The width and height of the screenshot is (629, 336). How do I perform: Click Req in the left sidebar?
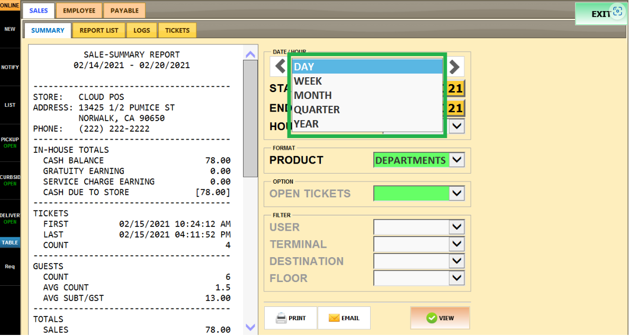point(10,267)
